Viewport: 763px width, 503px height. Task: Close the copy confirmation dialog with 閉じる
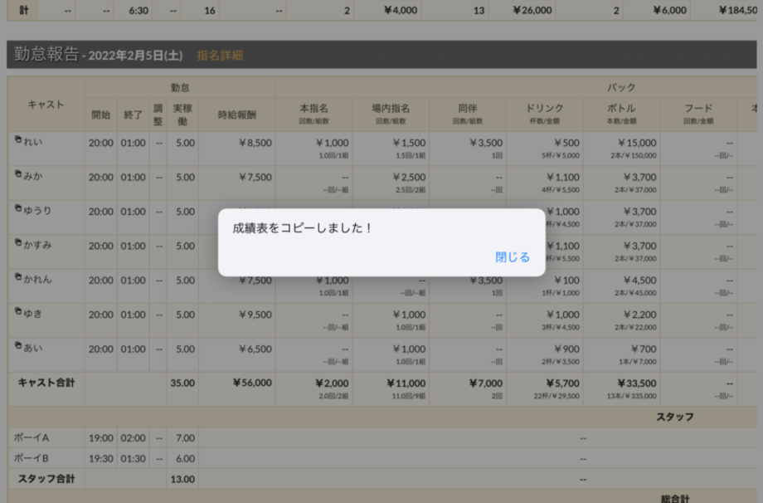pyautogui.click(x=512, y=257)
